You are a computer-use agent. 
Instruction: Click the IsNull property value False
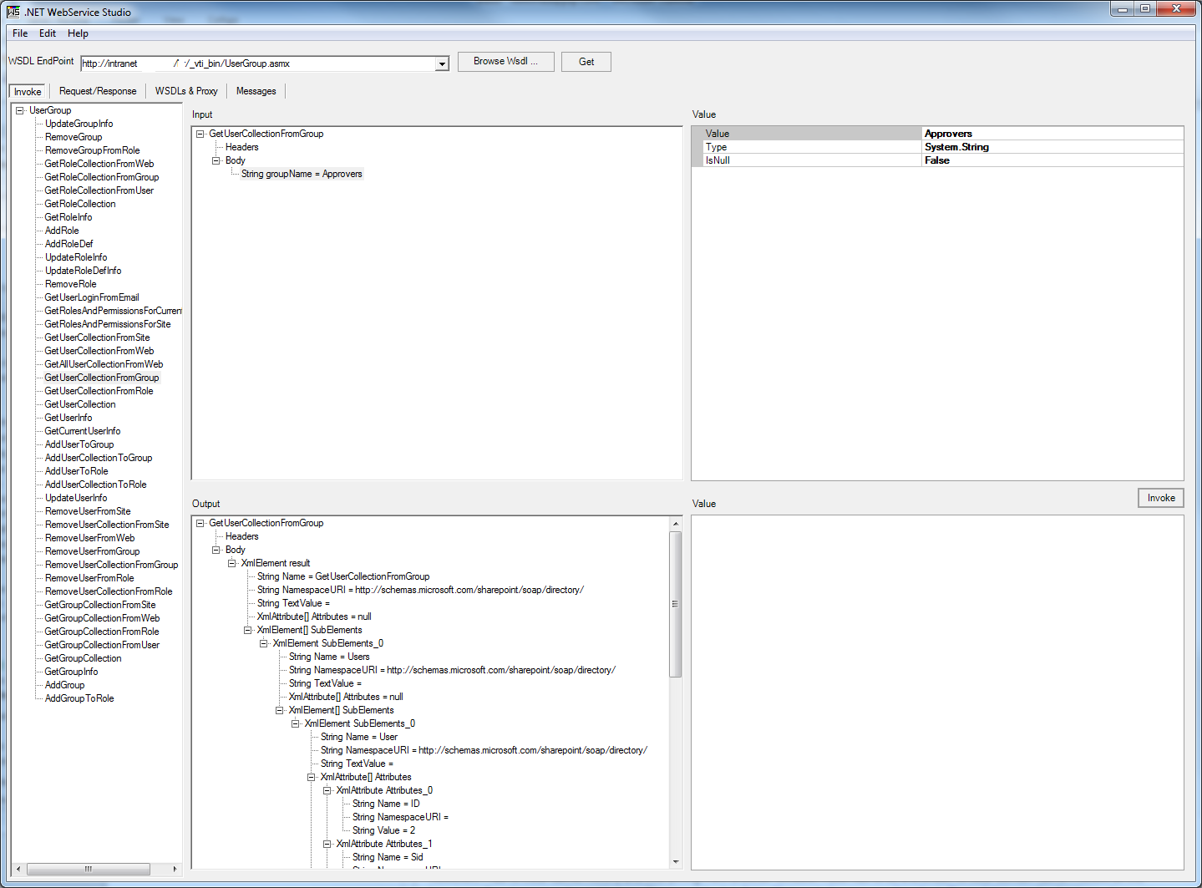tap(1052, 160)
